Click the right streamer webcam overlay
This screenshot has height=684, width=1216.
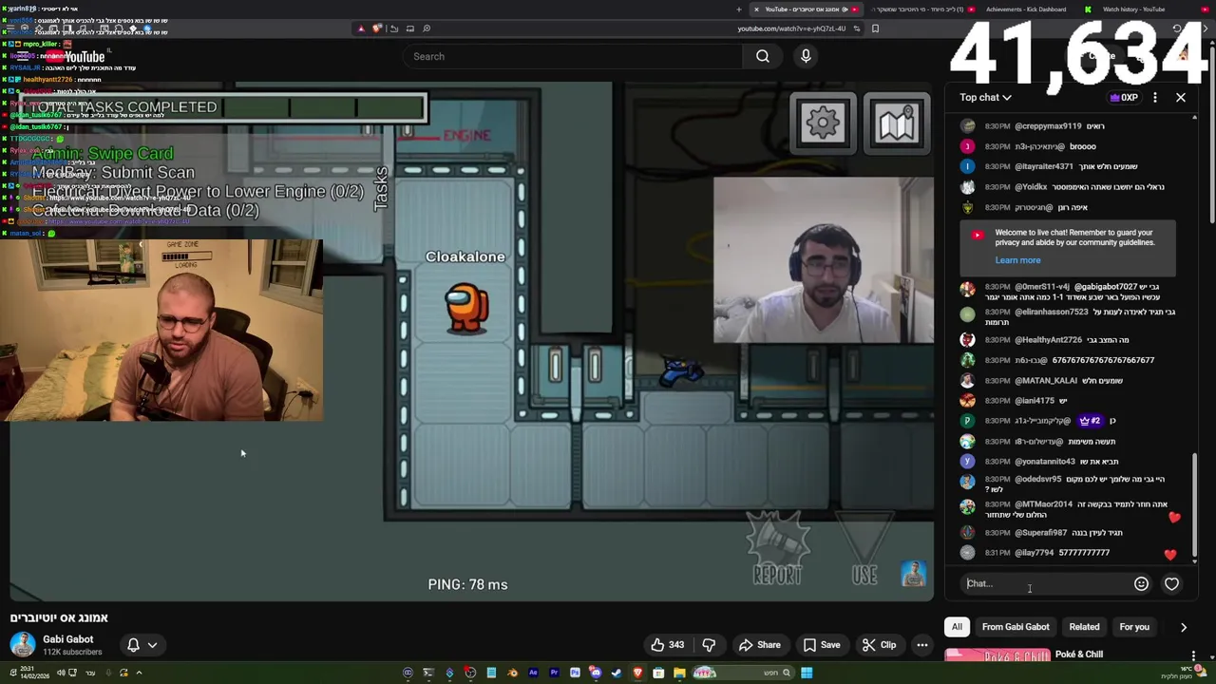pos(824,259)
